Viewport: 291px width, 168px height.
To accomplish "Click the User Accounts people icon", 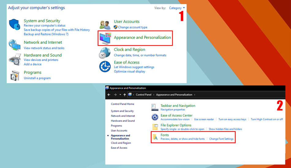I will (x=105, y=24).
